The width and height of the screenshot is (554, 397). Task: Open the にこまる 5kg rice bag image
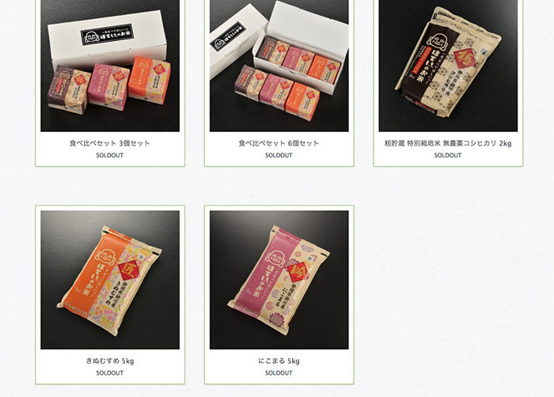(x=279, y=280)
